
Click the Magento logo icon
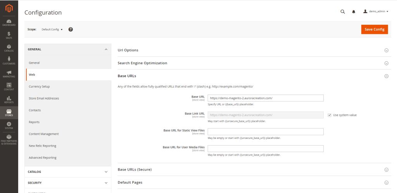[x=9, y=8]
